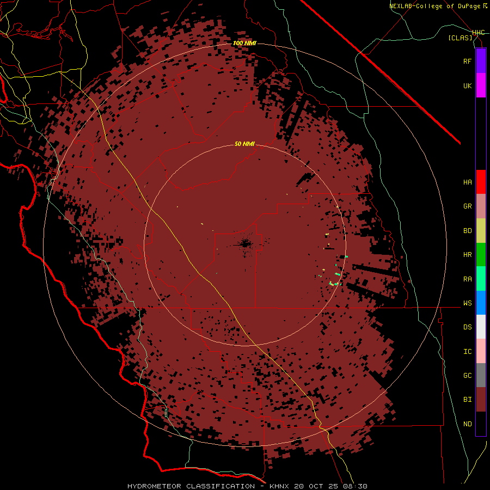Click the 20 OCT 25 date text

click(x=316, y=486)
